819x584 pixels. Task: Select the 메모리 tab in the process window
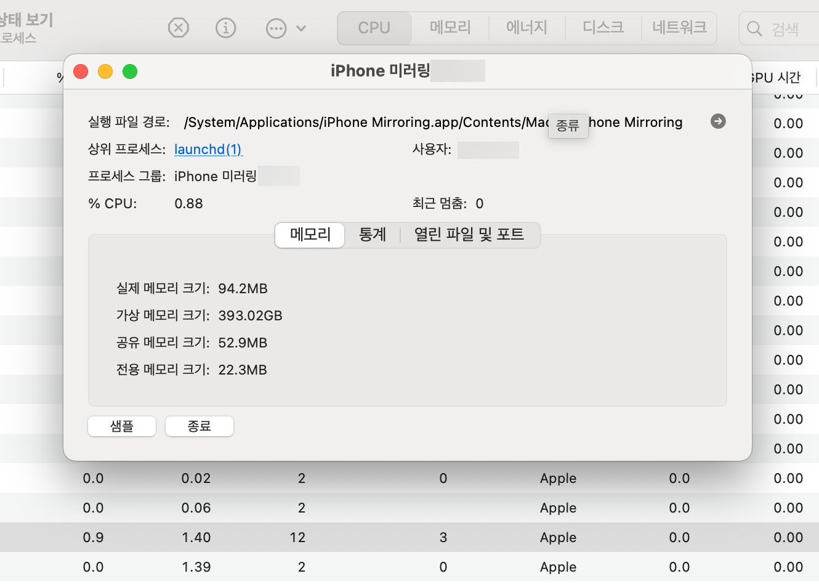[309, 235]
